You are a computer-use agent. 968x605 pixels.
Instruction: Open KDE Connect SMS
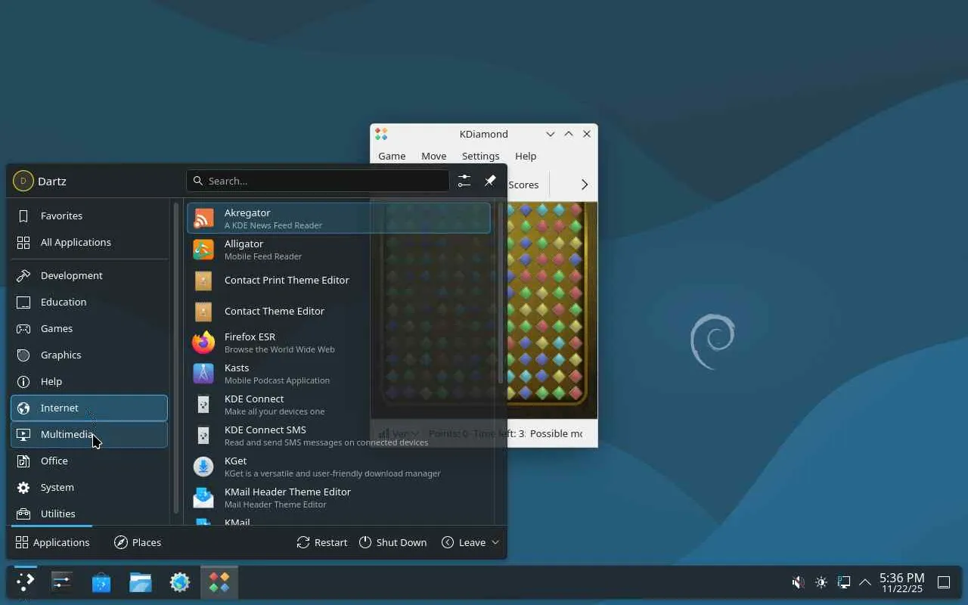[338, 436]
